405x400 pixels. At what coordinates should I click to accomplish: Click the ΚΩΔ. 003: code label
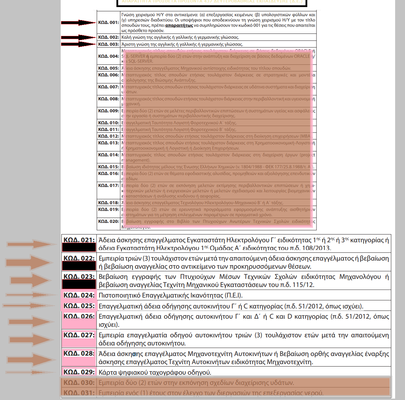pos(109,44)
